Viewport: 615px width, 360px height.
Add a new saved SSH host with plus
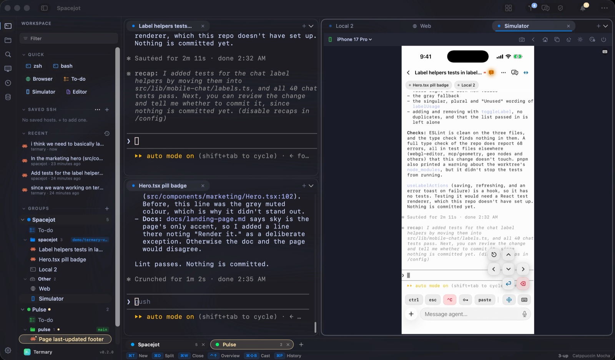107,110
